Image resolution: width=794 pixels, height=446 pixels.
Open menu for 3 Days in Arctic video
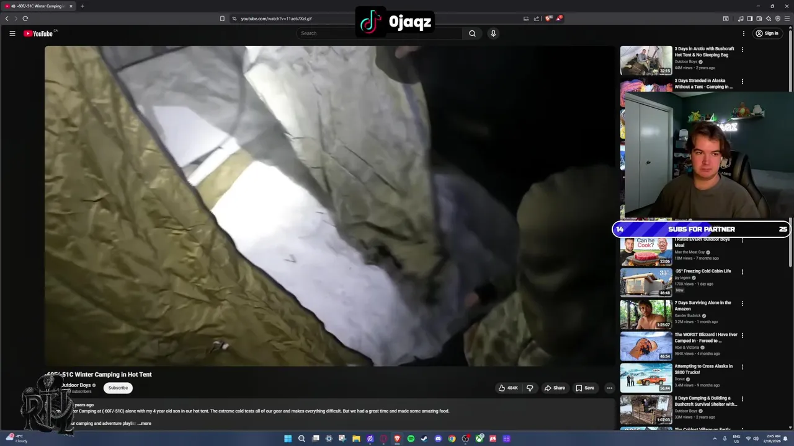pos(743,50)
